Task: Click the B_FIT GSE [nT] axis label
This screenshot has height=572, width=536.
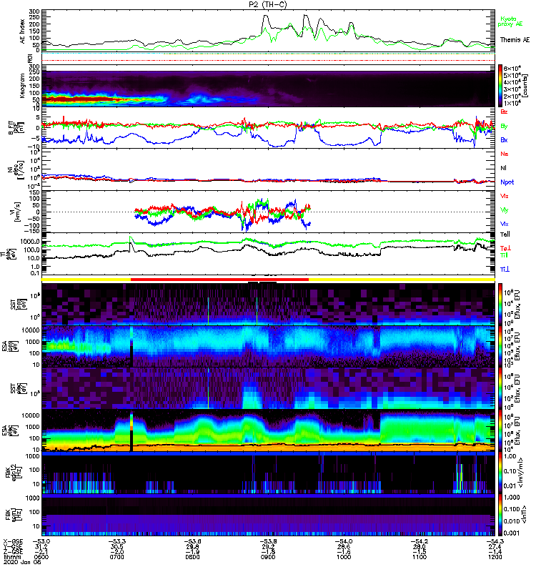Action: pos(16,128)
